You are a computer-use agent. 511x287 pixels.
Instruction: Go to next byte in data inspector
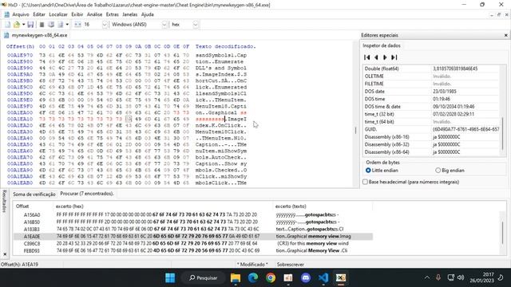(385, 57)
